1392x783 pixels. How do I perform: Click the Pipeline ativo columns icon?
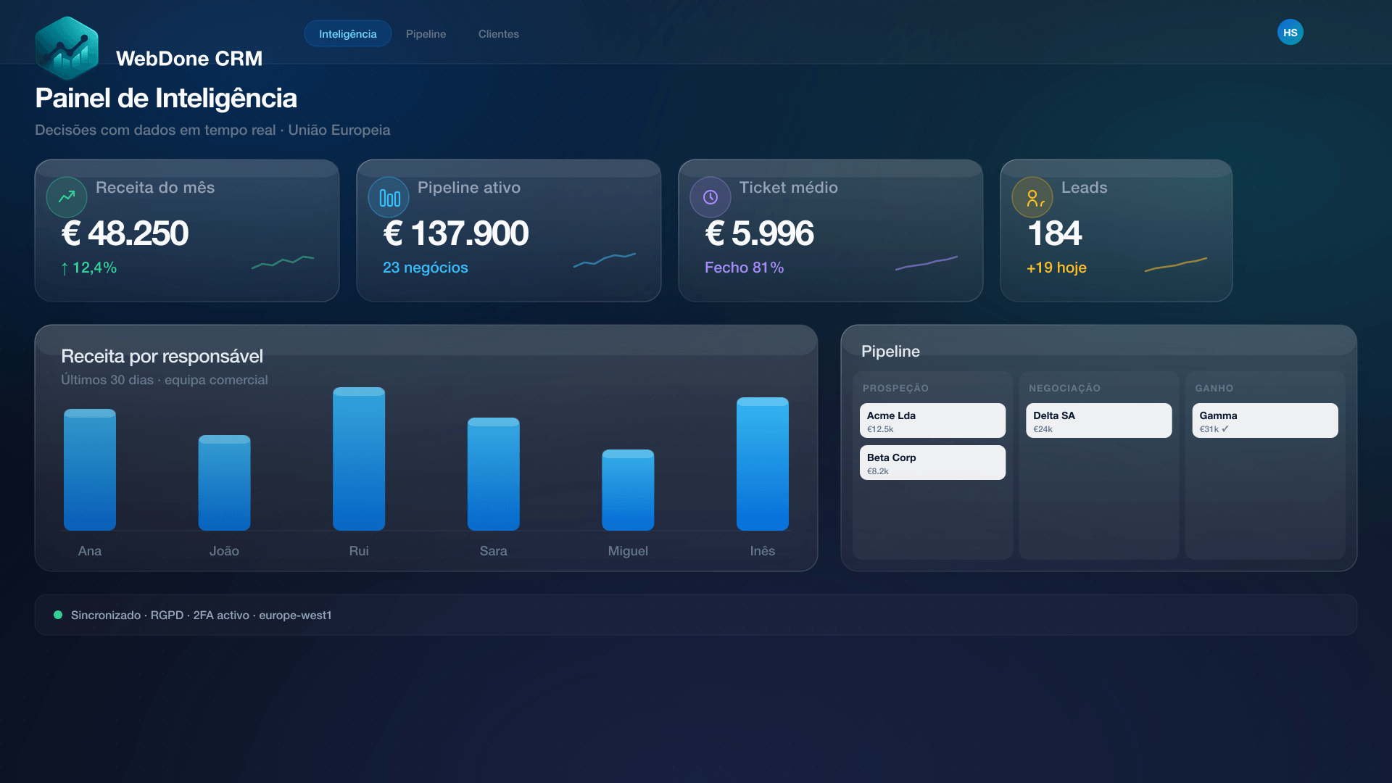(x=389, y=197)
